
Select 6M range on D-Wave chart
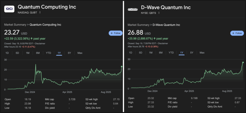coord(161,53)
